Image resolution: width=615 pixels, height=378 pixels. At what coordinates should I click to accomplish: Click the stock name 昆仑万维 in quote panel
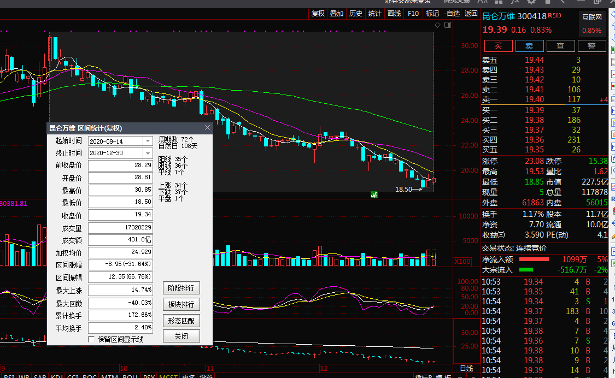coord(499,16)
